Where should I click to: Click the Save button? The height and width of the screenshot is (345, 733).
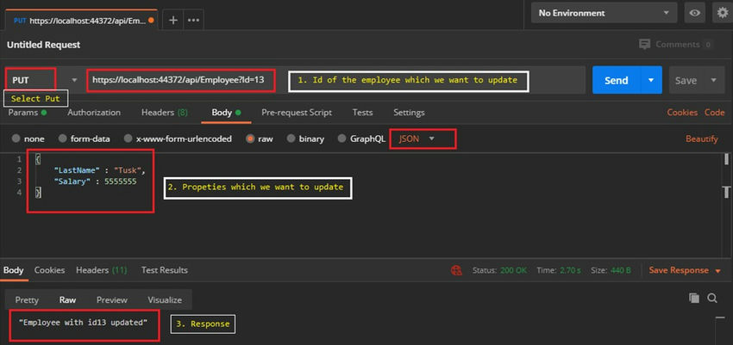(x=686, y=80)
